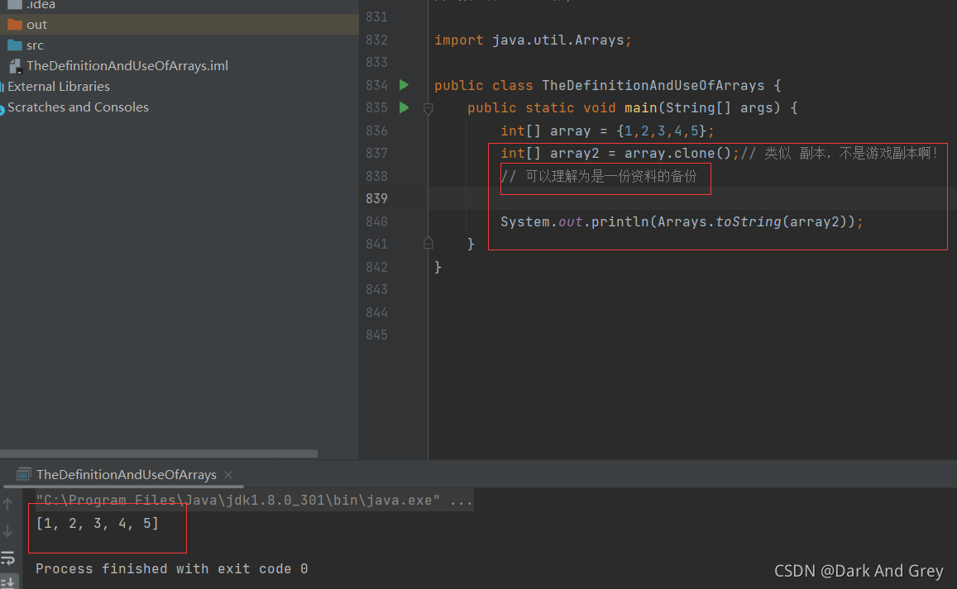Click the .iml file icon
Screen dimensions: 957x589
click(15, 66)
